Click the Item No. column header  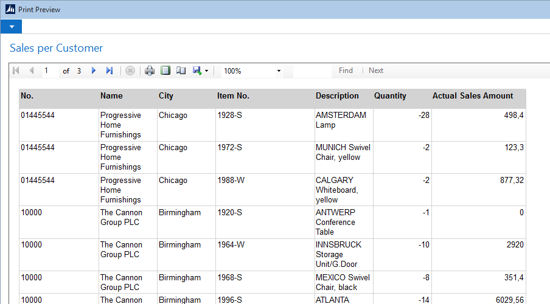[233, 96]
